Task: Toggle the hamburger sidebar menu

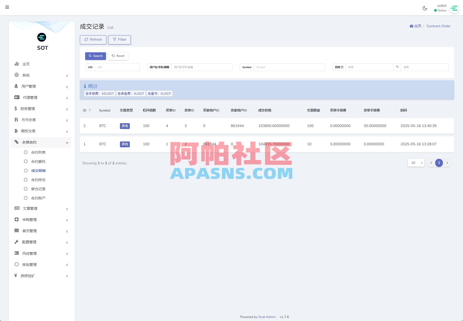Action: point(7,7)
